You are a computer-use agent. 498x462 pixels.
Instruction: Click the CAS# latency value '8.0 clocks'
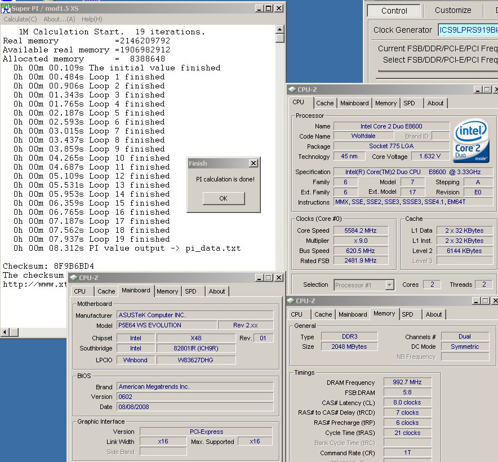[x=407, y=403]
